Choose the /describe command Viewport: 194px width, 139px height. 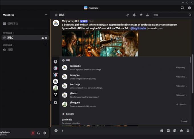tap(125, 68)
